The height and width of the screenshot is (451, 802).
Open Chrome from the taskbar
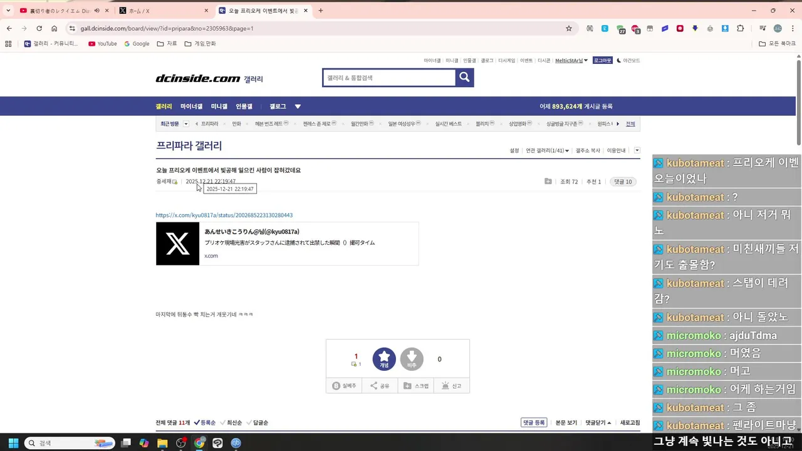coord(199,443)
